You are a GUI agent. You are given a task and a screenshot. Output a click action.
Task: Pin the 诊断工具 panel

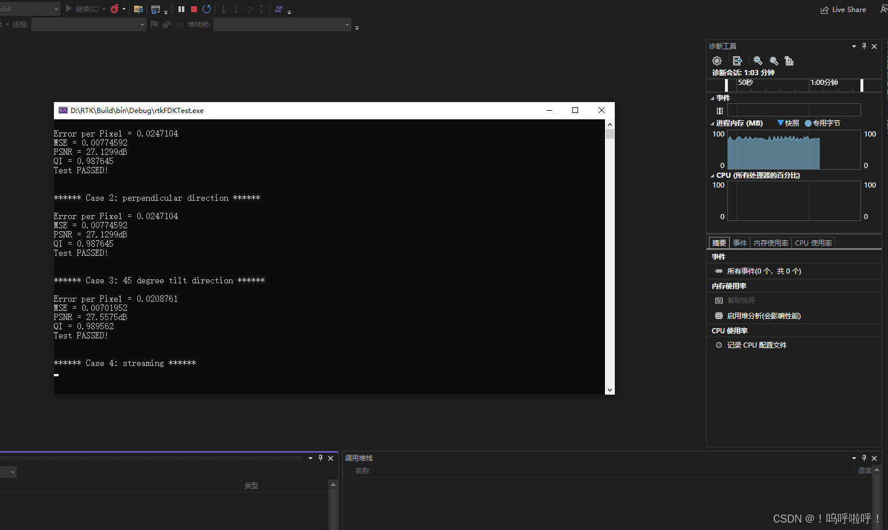click(x=864, y=46)
